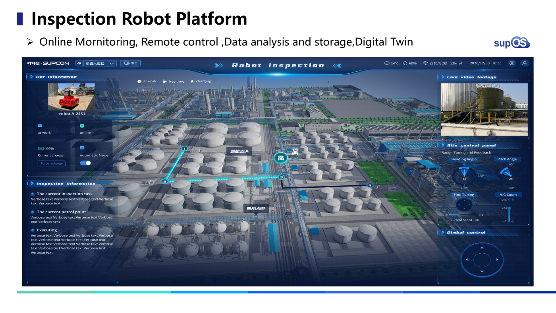This screenshot has height=313, width=556.
Task: Adjust the Current Speed slider handle
Action: point(459,215)
